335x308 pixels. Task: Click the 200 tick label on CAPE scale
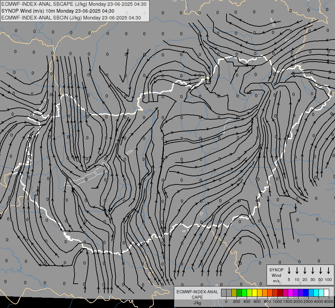[236, 301]
